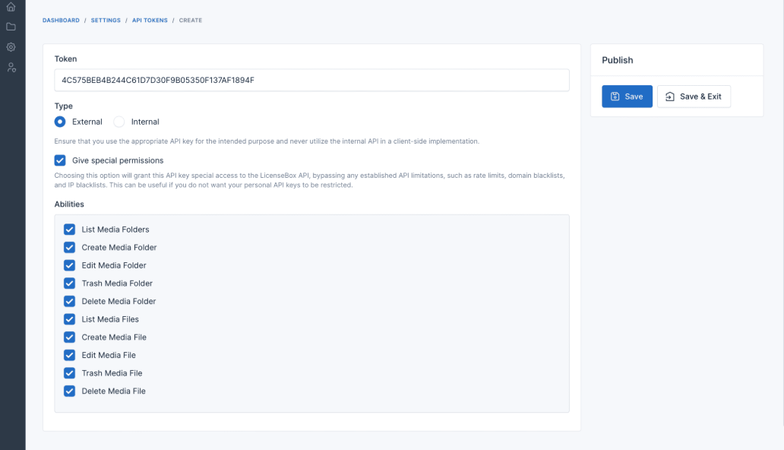The image size is (784, 450).
Task: Uncheck List Media Folders ability
Action: 69,230
